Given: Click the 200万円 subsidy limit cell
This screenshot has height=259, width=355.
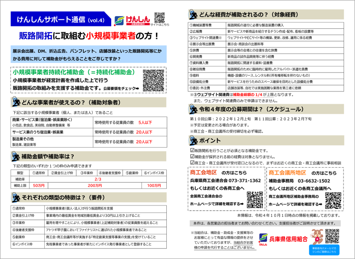Looking at the screenshot, I should pos(95,186).
